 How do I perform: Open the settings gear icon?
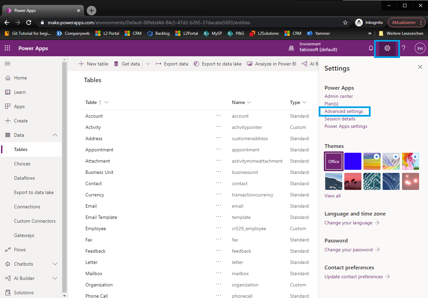387,48
